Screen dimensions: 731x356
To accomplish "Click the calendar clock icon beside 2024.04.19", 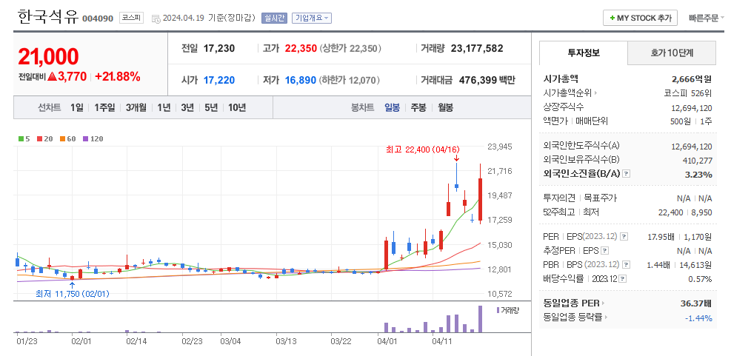I will (156, 19).
